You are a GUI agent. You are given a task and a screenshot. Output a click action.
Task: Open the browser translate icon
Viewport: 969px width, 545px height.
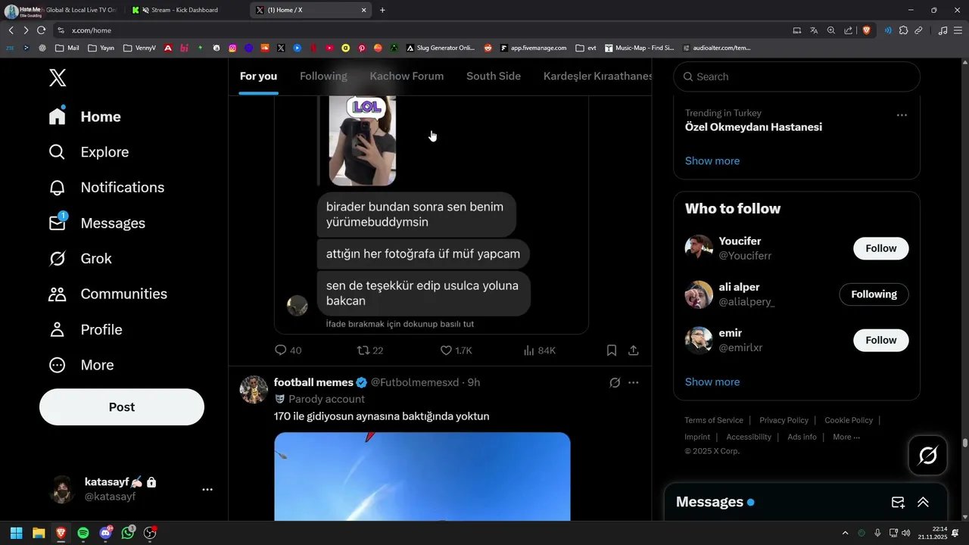coord(814,30)
